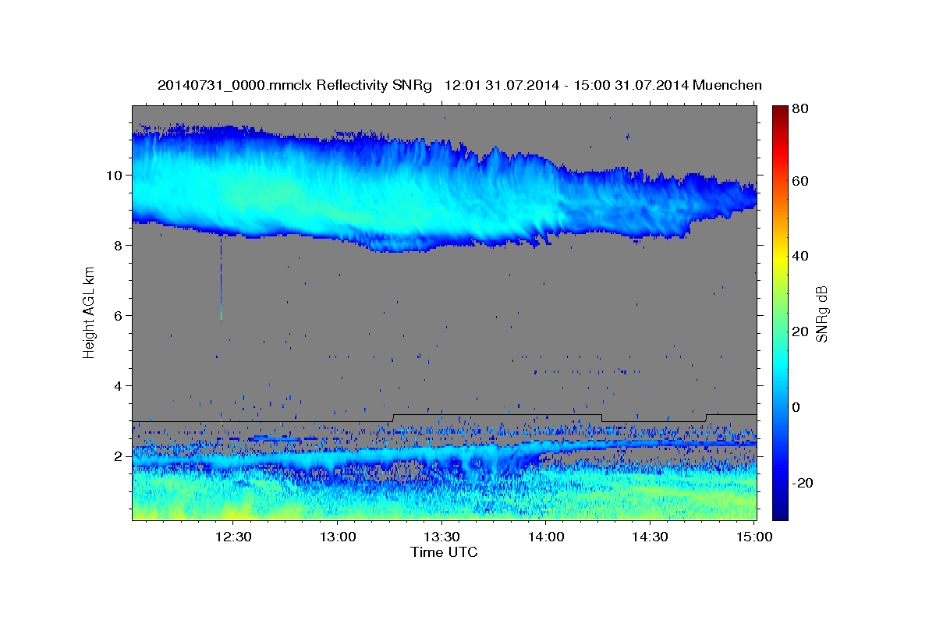Viewport: 936px width, 624px height.
Task: Click the '15:00' time tick label
Action: (x=753, y=537)
